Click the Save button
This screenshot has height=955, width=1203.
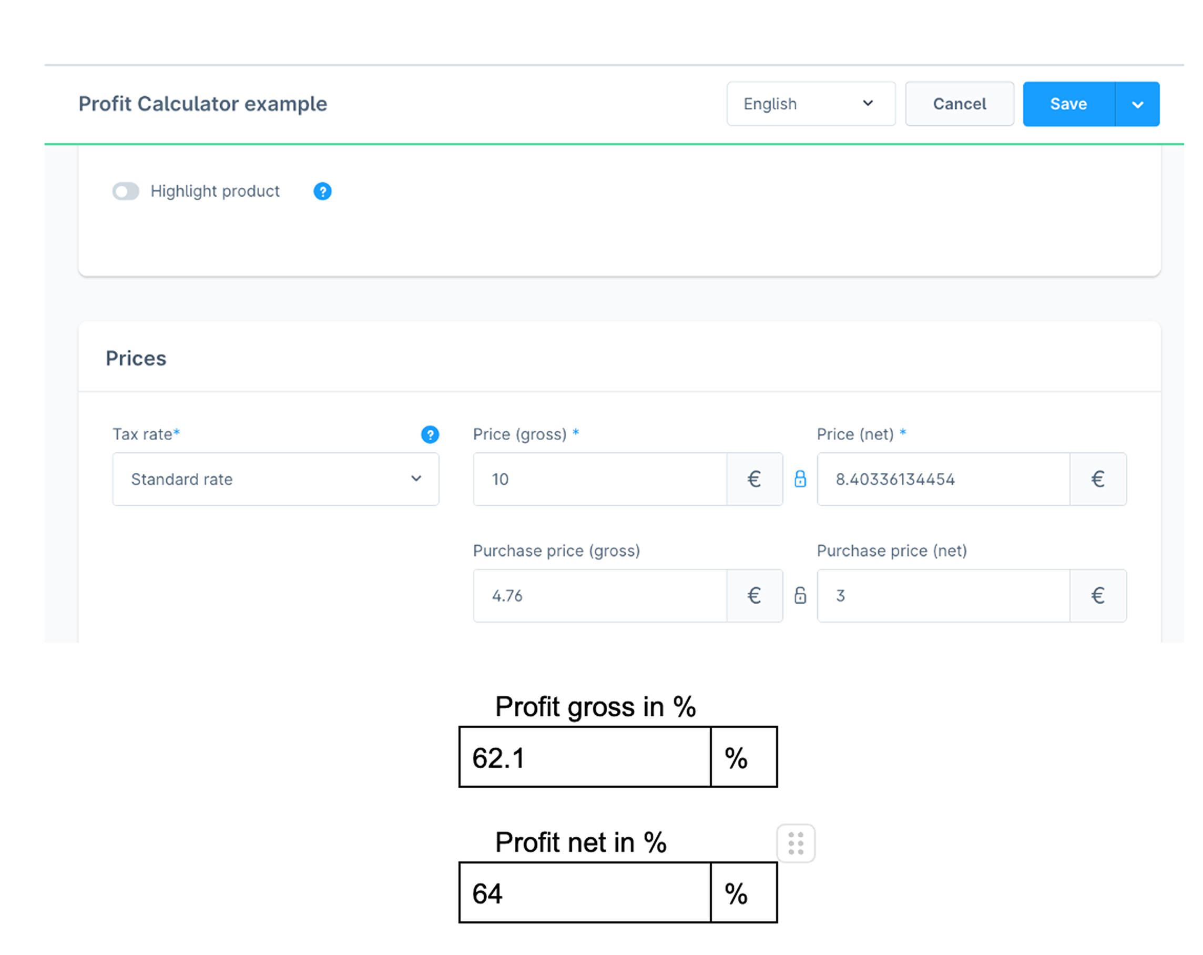point(1068,104)
